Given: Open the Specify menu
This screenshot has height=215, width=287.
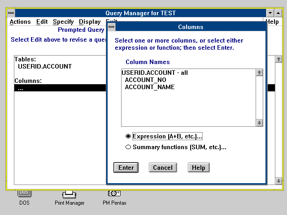Looking at the screenshot, I should click(63, 21).
